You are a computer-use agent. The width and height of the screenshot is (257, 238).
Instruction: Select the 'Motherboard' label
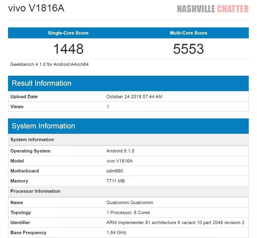click(x=25, y=171)
